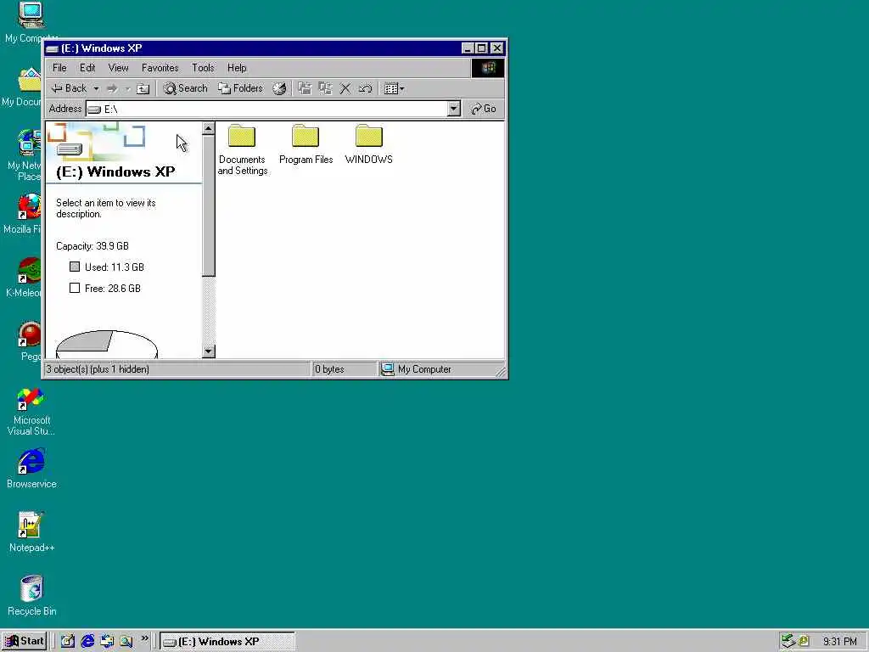The image size is (869, 652).
Task: Click the info pane scroll-down arrow
Action: tap(209, 351)
